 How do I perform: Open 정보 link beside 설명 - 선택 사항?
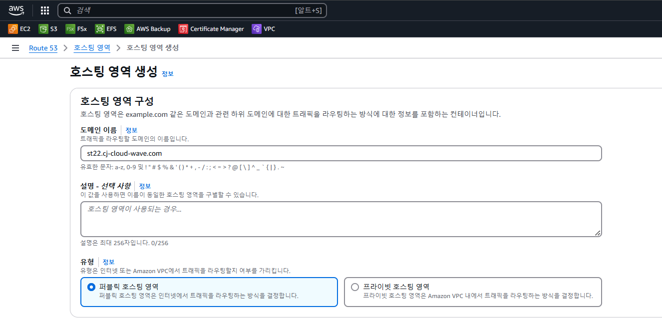point(145,186)
